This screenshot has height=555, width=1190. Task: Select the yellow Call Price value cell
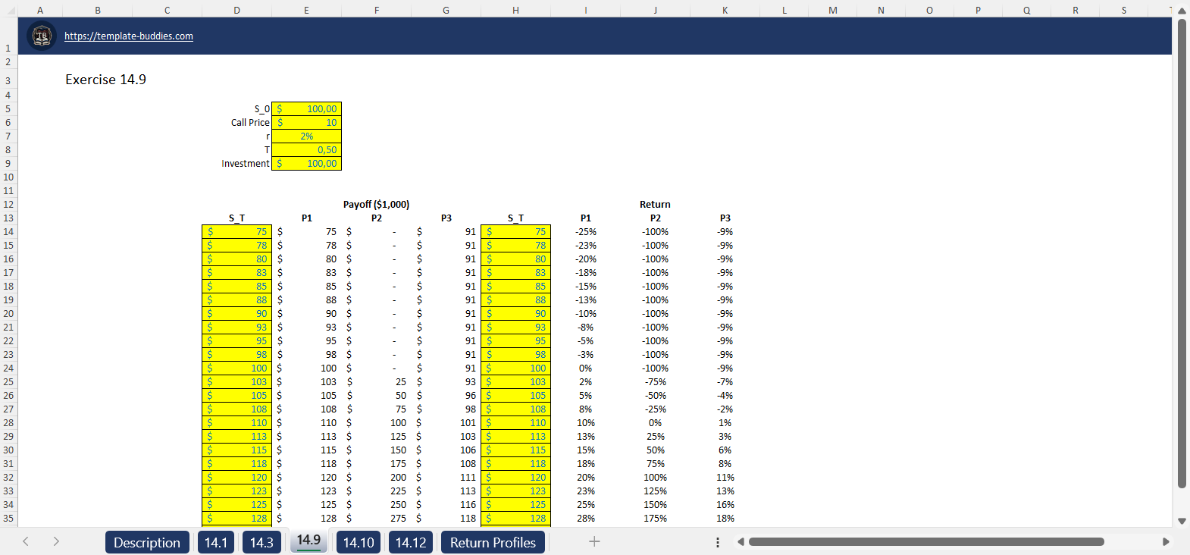(307, 123)
